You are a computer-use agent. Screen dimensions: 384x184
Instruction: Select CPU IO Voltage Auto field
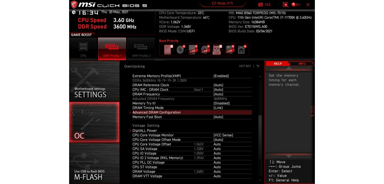217,153
